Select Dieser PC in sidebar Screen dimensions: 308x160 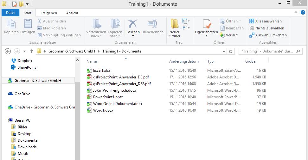[x=19, y=120]
